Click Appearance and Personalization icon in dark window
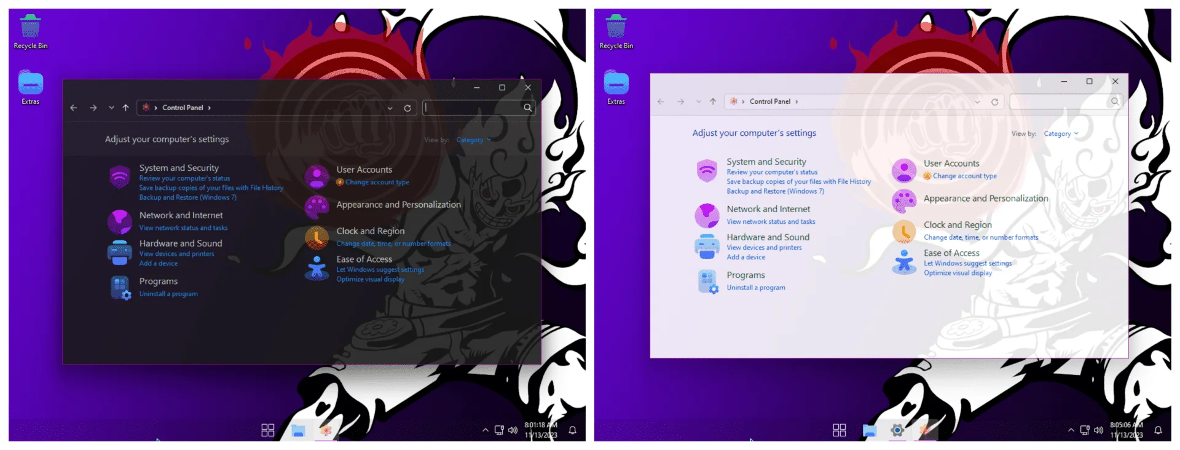1180x450 pixels. click(x=317, y=207)
